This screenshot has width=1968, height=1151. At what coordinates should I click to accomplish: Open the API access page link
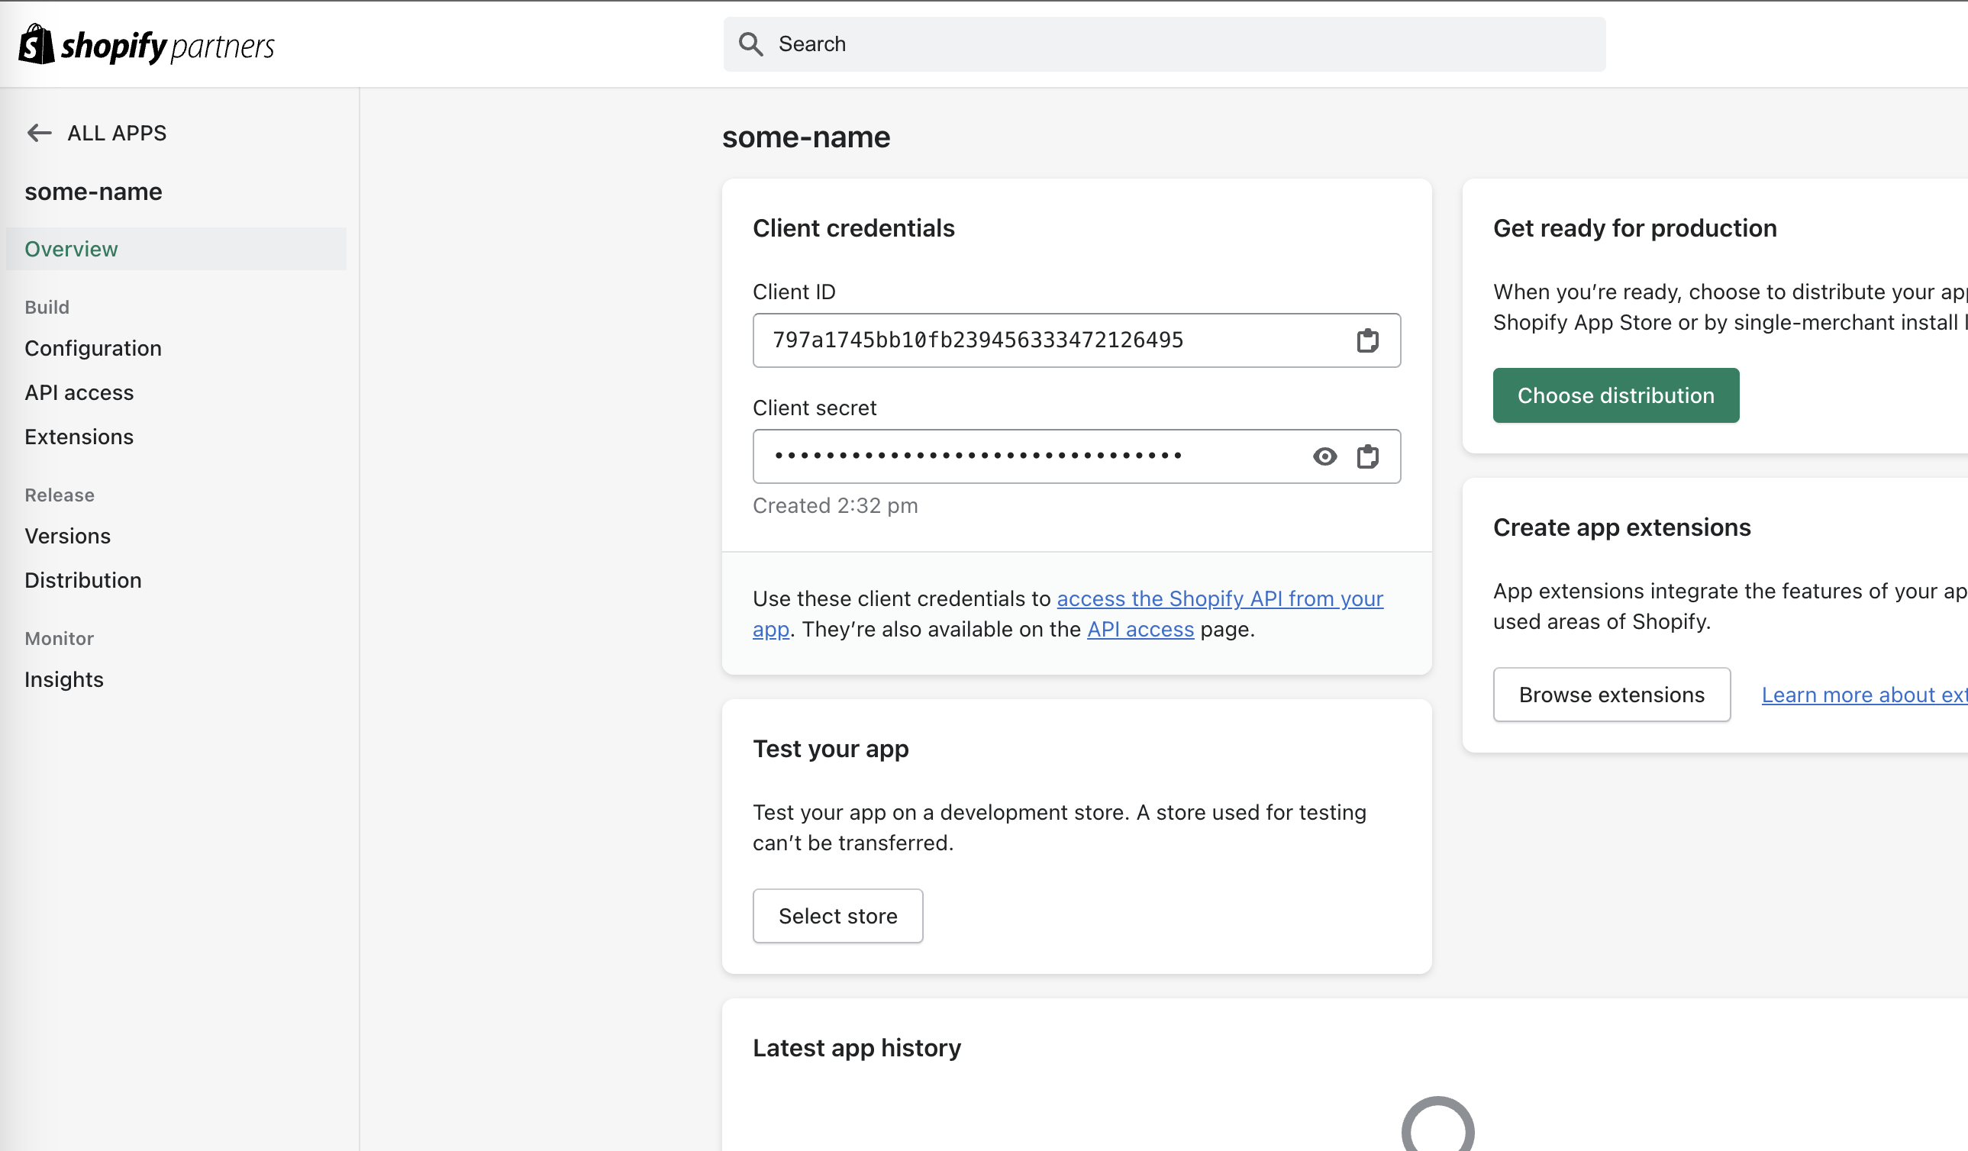pyautogui.click(x=1140, y=630)
